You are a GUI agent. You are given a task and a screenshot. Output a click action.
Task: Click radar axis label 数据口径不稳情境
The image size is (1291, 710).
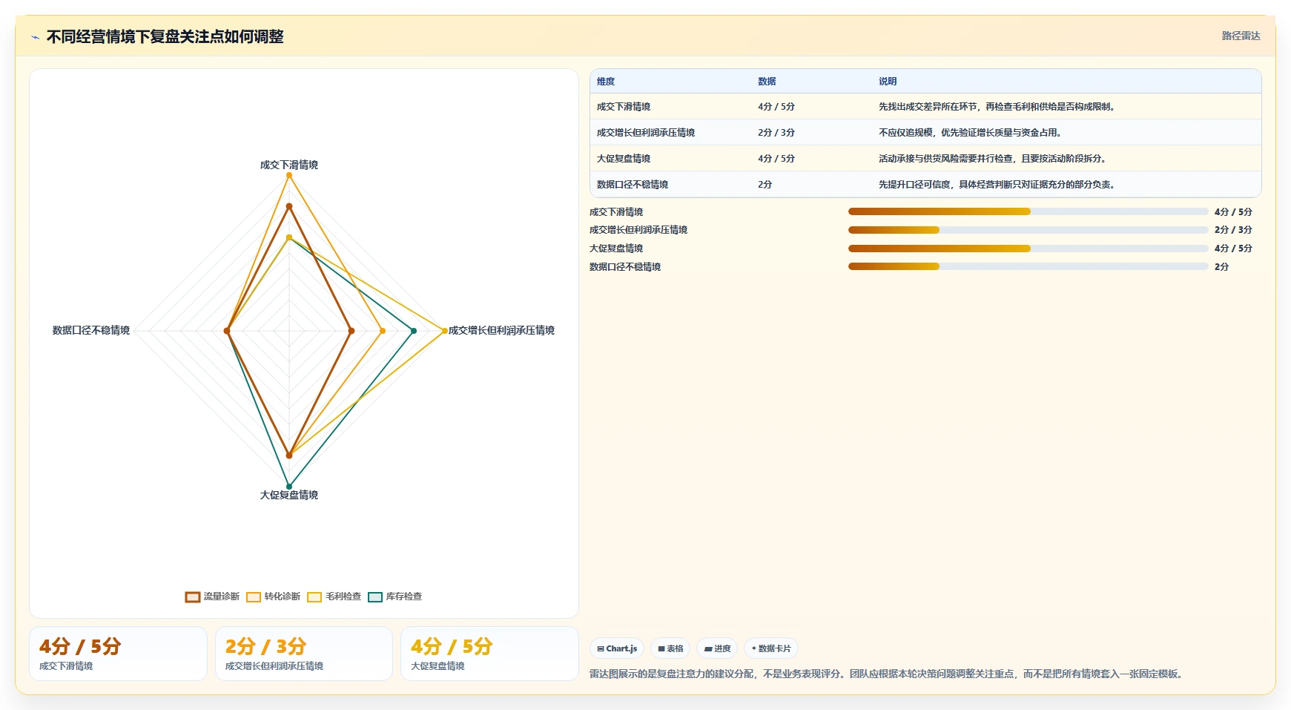pos(91,330)
